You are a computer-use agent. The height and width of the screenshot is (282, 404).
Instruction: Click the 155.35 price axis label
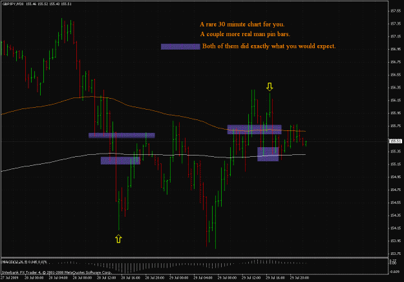tap(396, 152)
